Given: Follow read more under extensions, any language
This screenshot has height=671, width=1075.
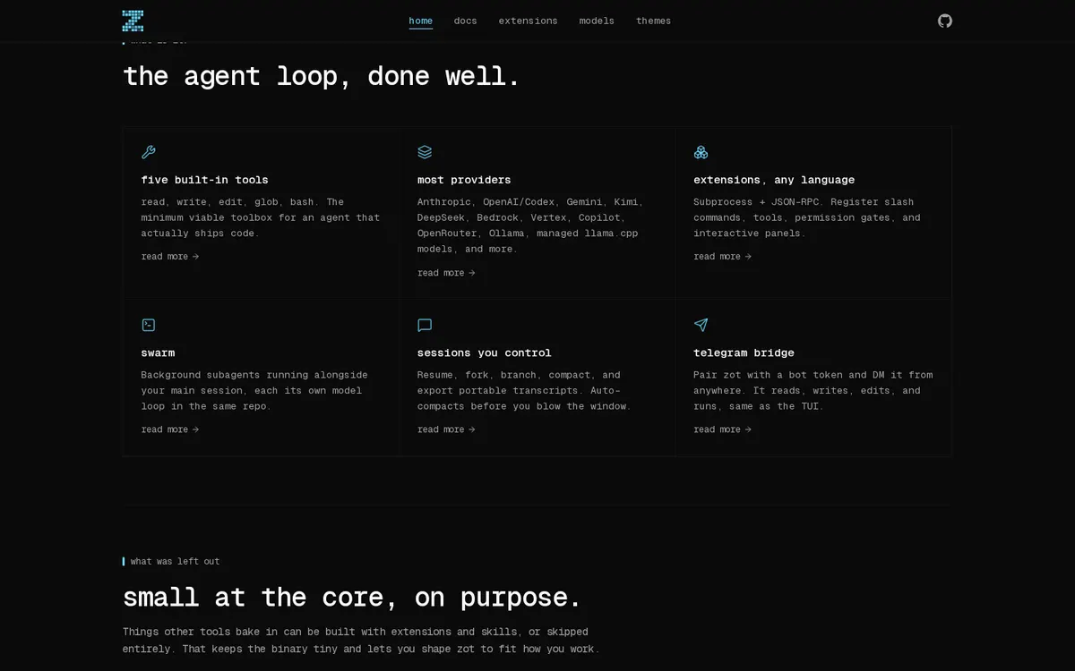Looking at the screenshot, I should pyautogui.click(x=722, y=257).
